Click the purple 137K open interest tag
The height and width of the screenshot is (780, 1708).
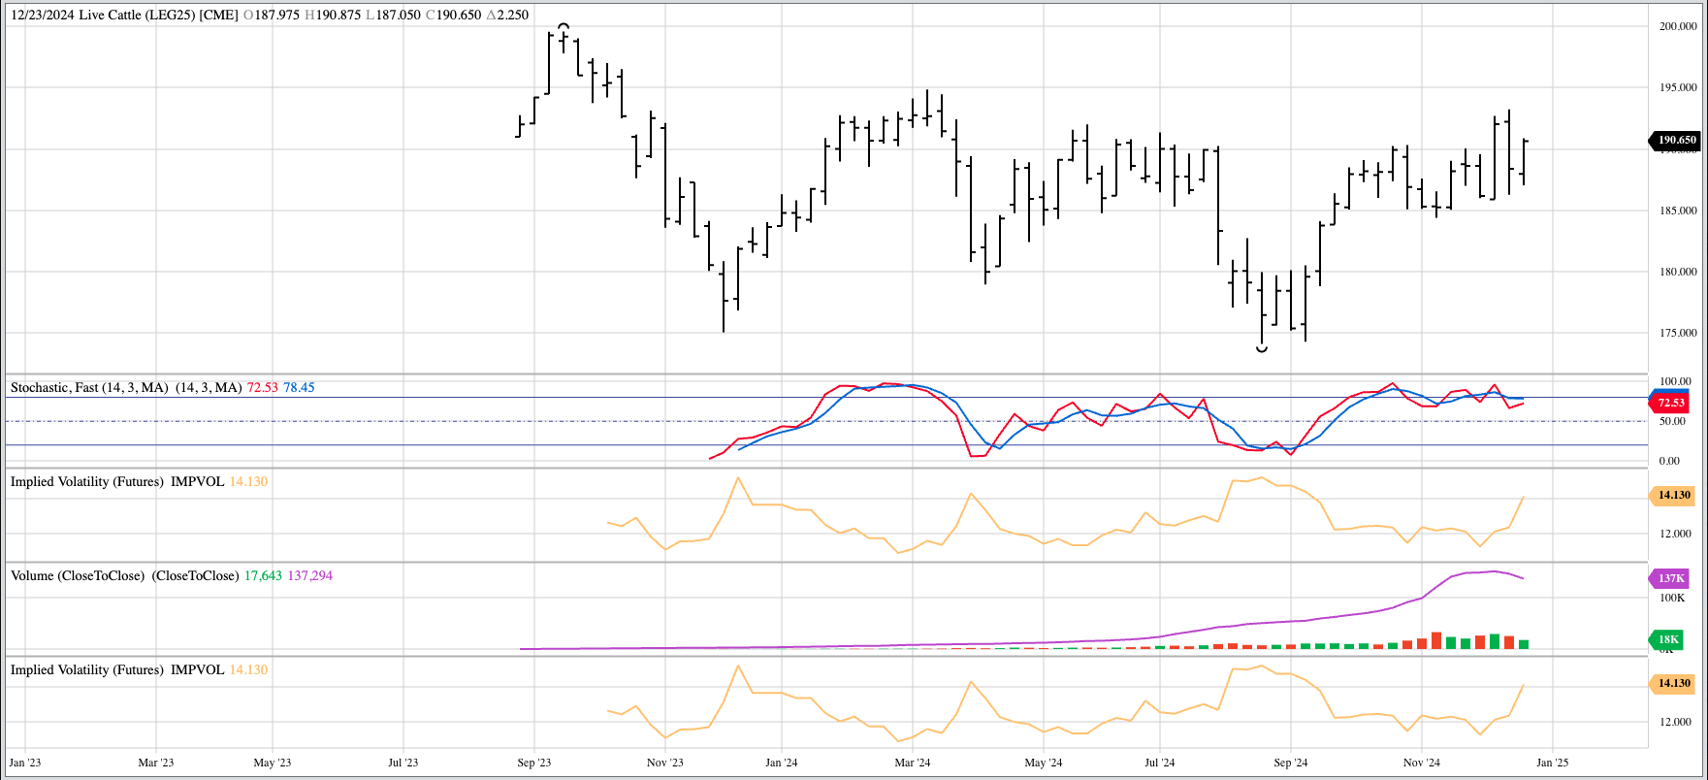tap(1670, 578)
